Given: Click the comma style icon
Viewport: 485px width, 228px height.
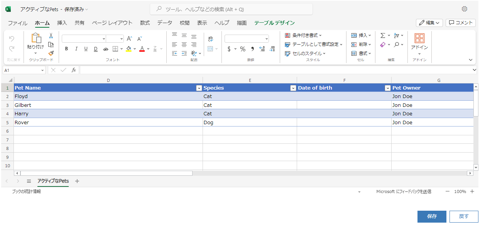Looking at the screenshot, I should point(252,49).
